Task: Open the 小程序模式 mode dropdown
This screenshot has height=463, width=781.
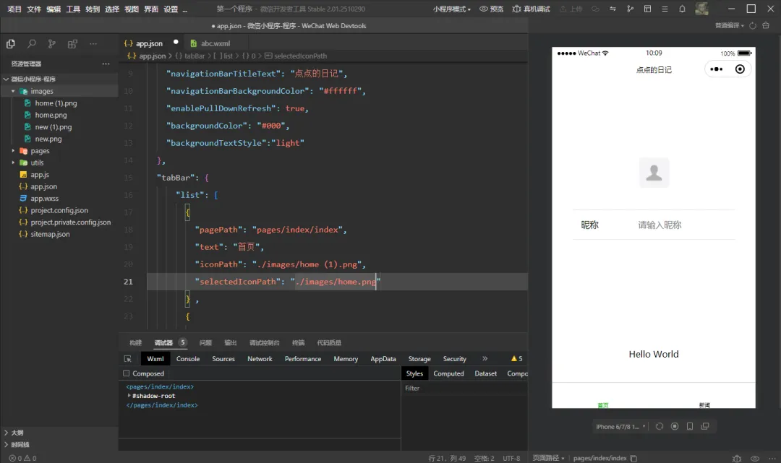Action: 452,9
